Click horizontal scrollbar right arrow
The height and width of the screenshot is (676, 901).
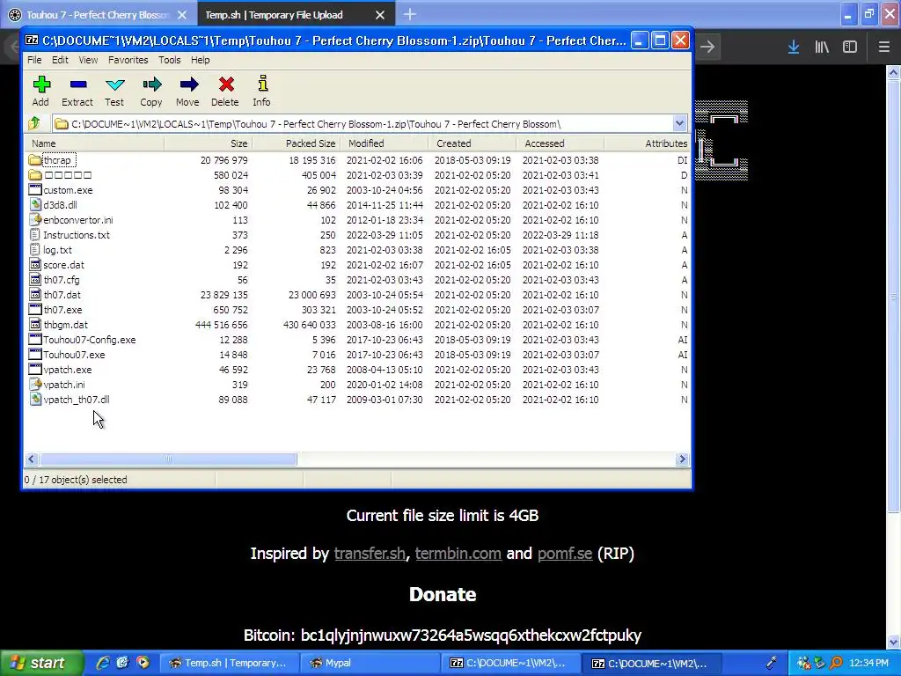pos(682,459)
